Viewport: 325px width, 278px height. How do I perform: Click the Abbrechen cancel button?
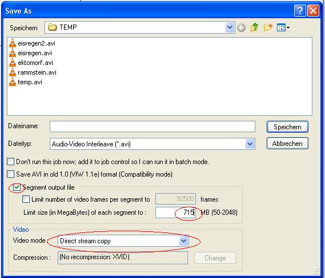(x=287, y=144)
